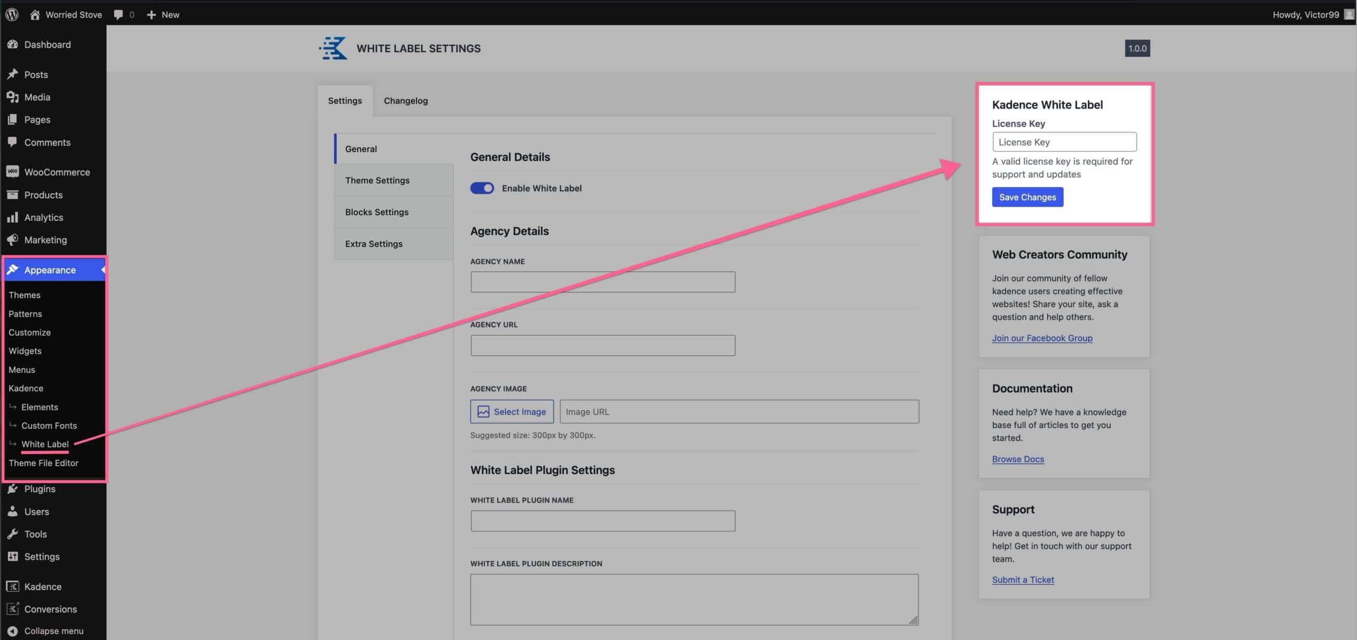
Task: Click the Submit a Ticket link
Action: coord(1023,580)
